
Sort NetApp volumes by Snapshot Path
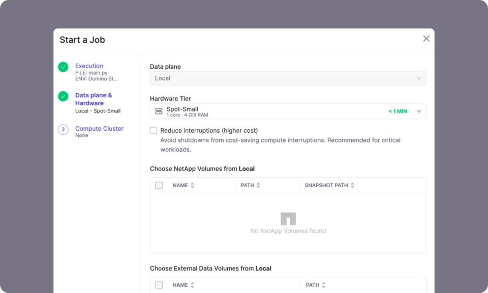(x=352, y=186)
